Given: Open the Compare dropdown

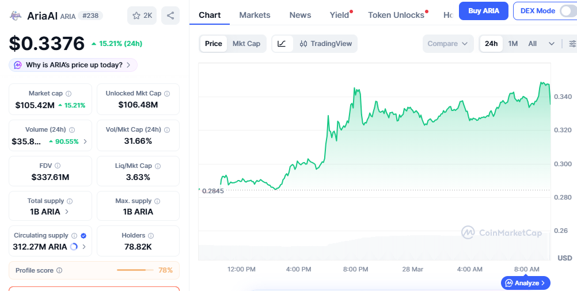Looking at the screenshot, I should point(448,44).
